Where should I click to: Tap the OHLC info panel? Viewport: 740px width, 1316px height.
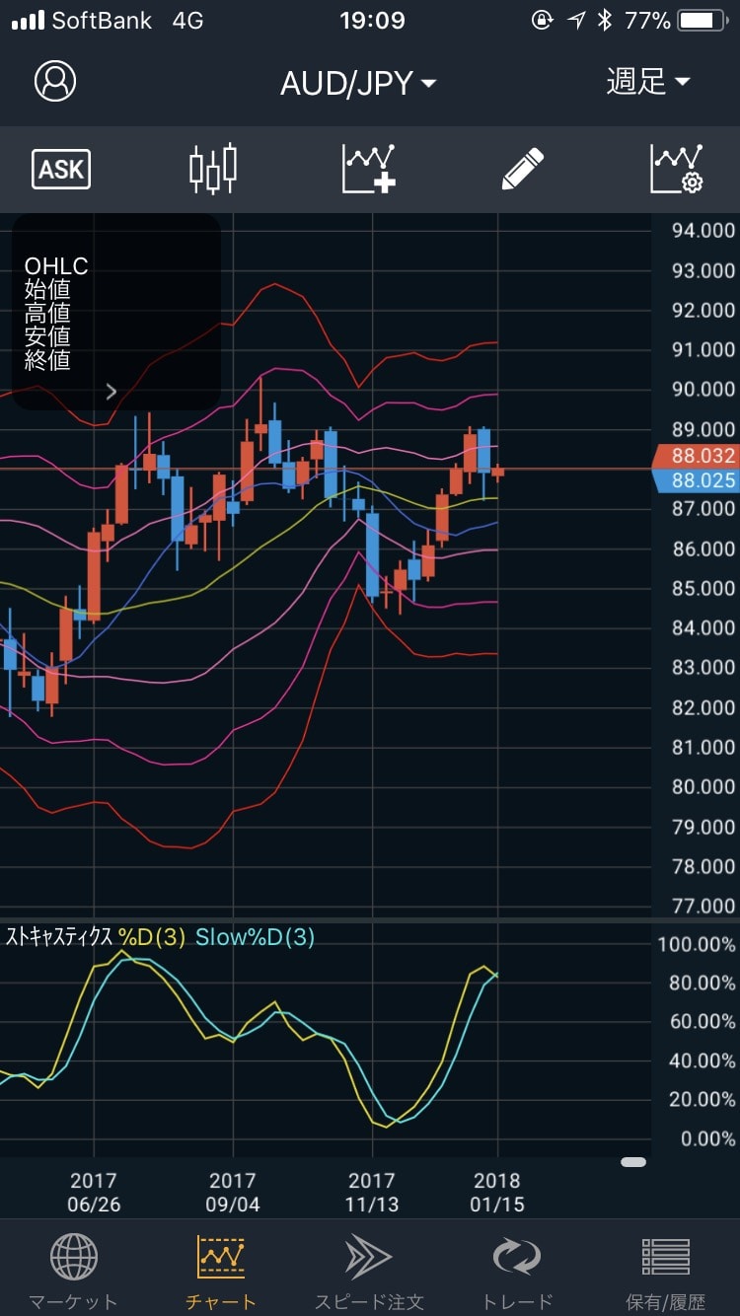(116, 312)
